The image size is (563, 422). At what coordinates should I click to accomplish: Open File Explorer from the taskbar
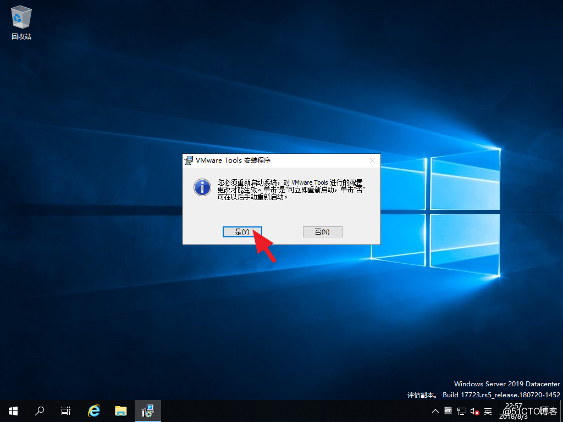tap(120, 411)
